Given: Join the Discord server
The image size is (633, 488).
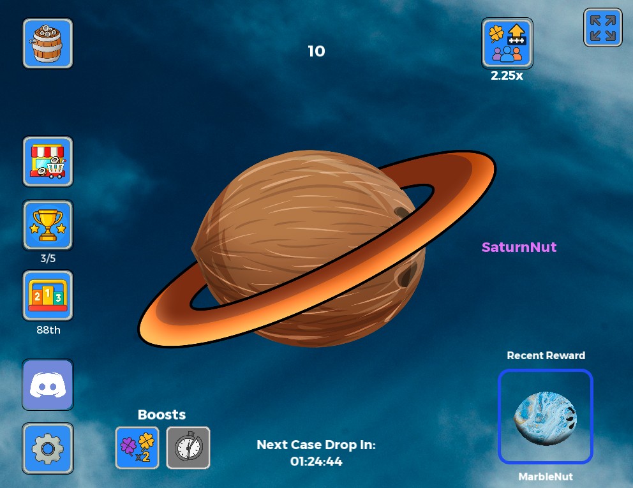Looking at the screenshot, I should [47, 385].
